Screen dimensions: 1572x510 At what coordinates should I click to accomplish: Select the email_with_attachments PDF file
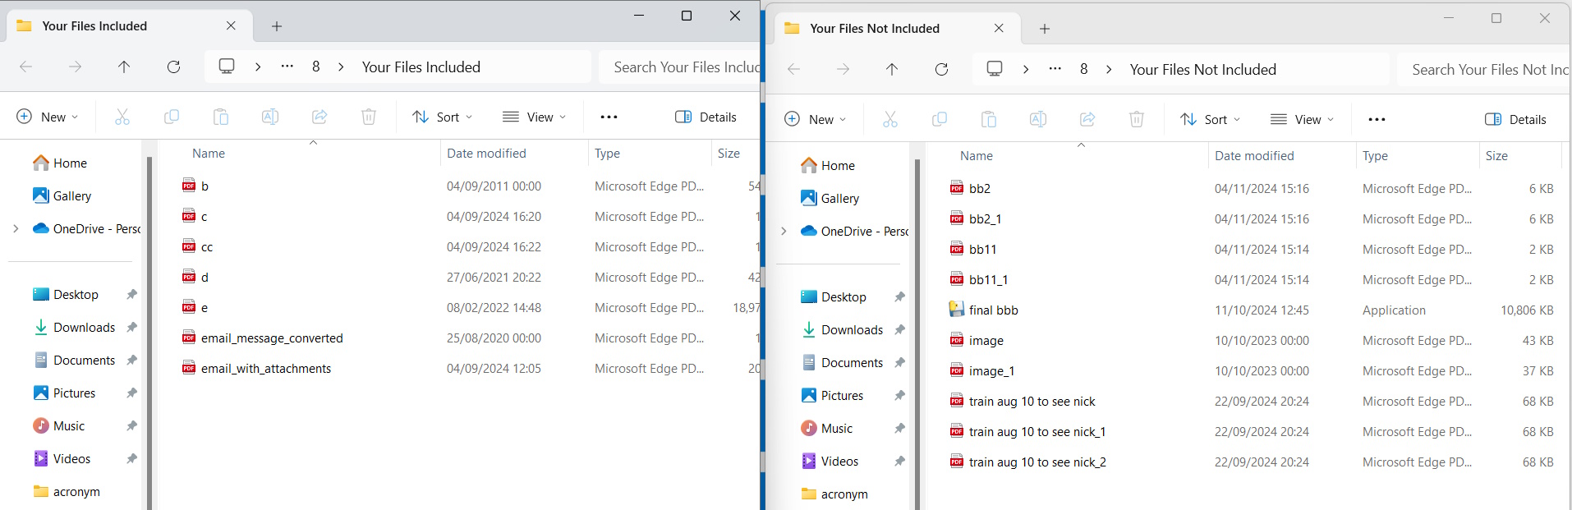pyautogui.click(x=265, y=369)
